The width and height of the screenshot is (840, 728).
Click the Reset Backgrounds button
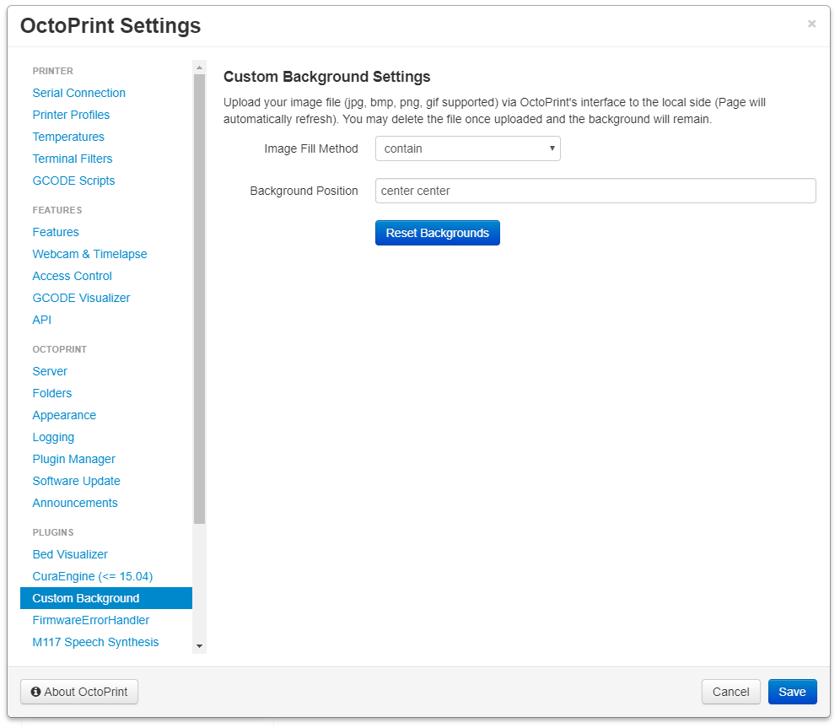point(437,233)
